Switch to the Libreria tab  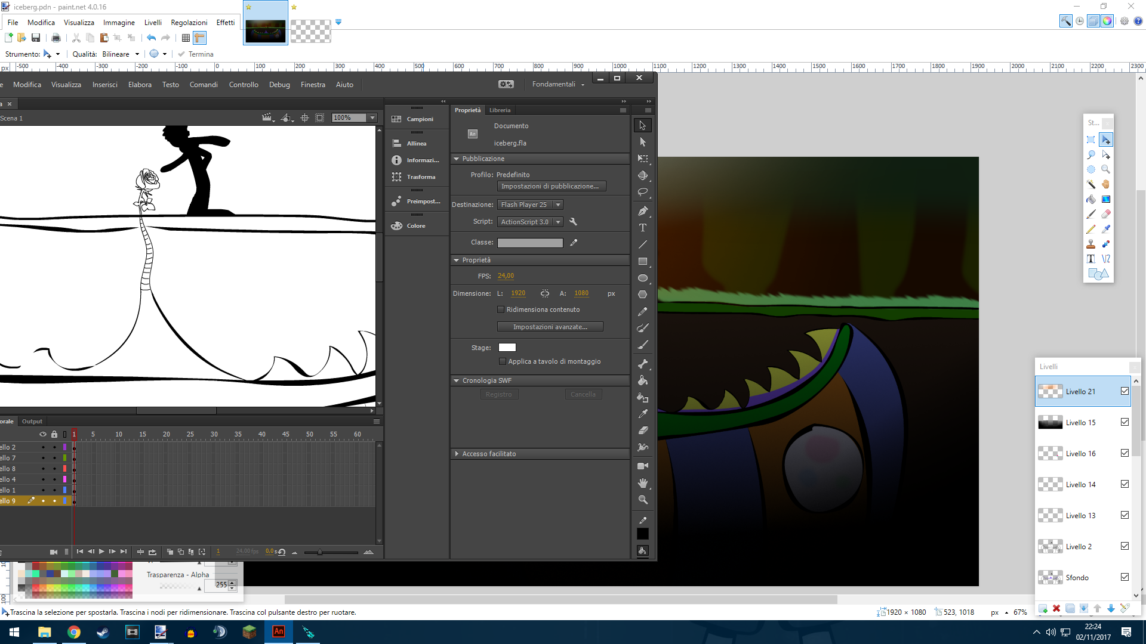[x=500, y=110]
